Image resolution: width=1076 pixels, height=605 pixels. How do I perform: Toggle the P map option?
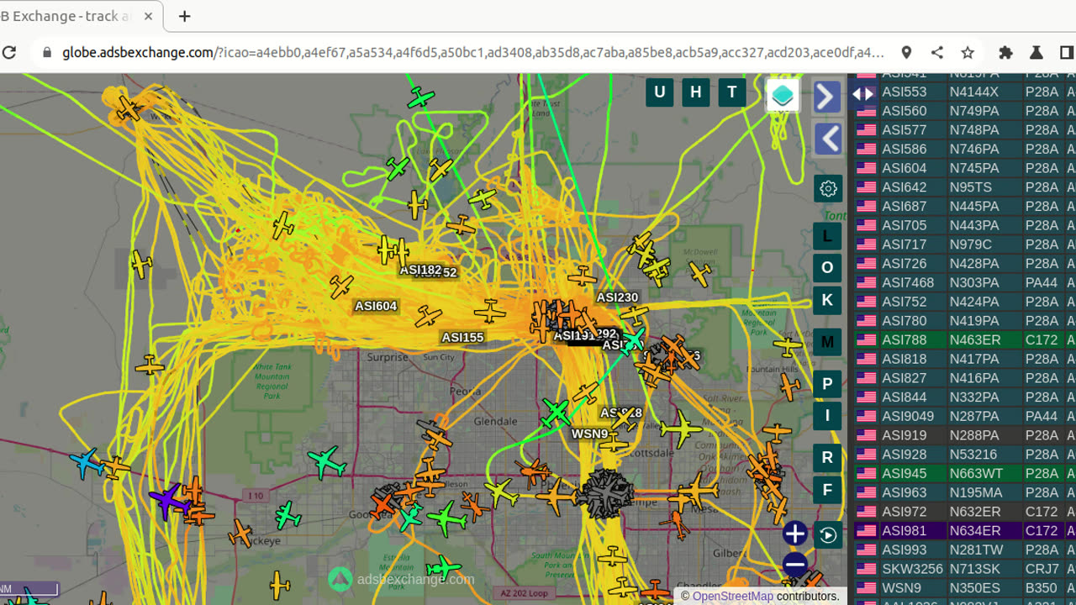(x=827, y=384)
